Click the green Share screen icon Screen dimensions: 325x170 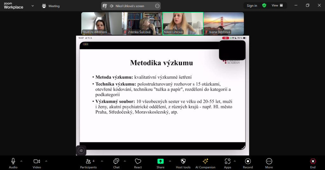[161, 161]
